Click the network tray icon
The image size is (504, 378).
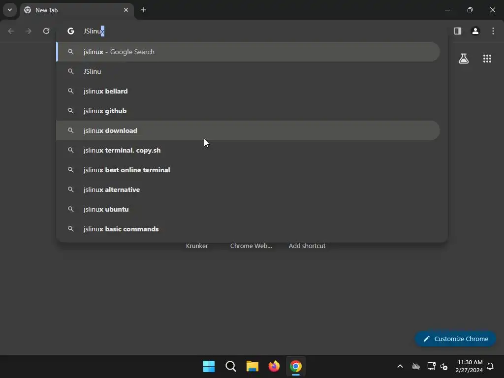tap(431, 366)
